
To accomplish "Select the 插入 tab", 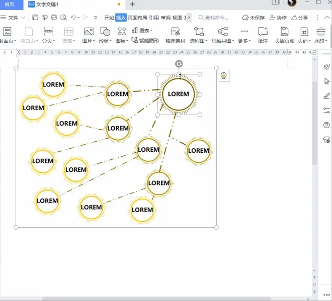I will [x=121, y=18].
